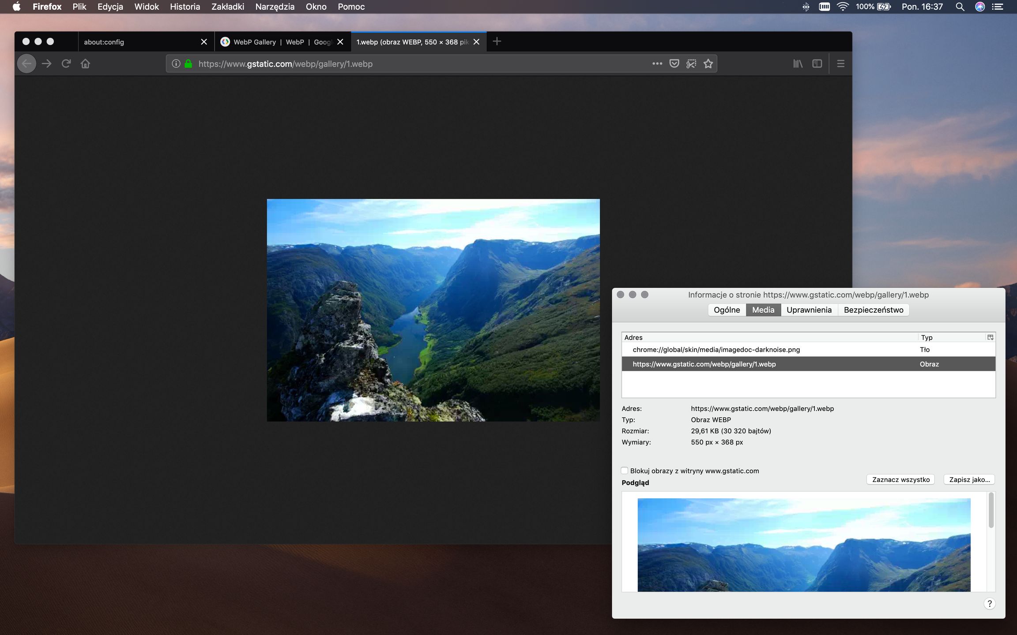Save the page to Pocket

[674, 63]
